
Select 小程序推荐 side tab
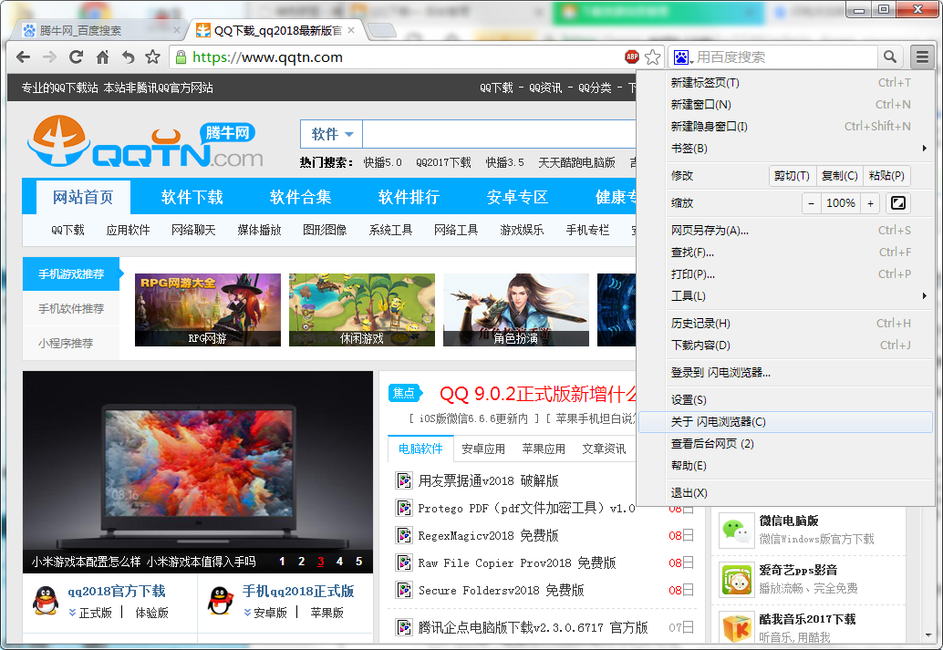click(71, 344)
